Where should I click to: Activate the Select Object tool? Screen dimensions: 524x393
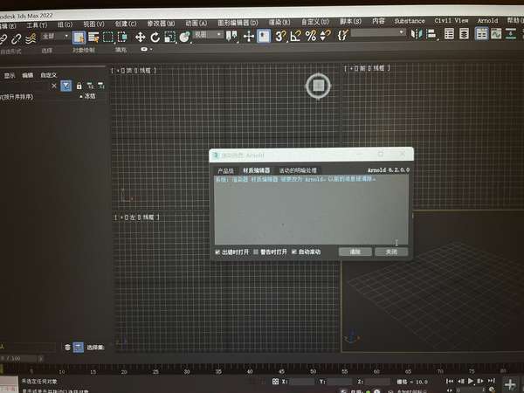point(79,38)
